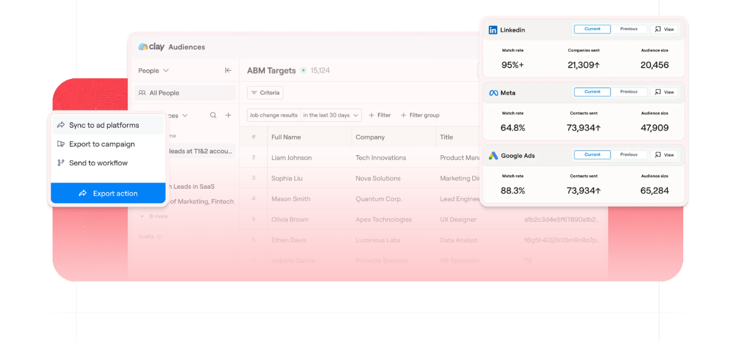Click Google Ads match rate 88.3%
The height and width of the screenshot is (342, 732).
coord(512,190)
